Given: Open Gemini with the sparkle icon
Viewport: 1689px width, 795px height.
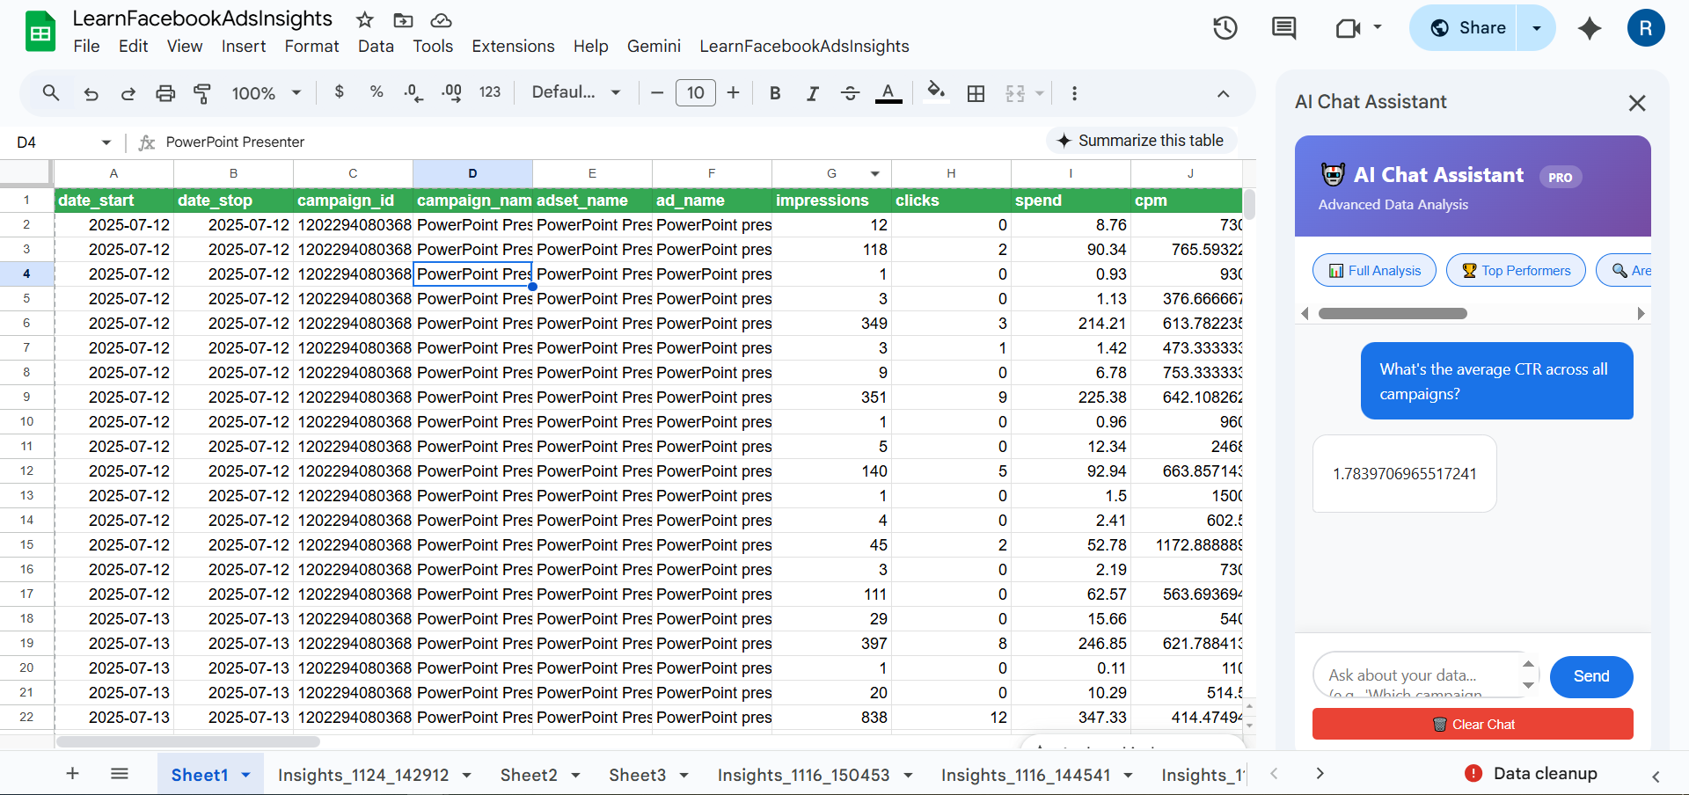Looking at the screenshot, I should (x=1589, y=28).
